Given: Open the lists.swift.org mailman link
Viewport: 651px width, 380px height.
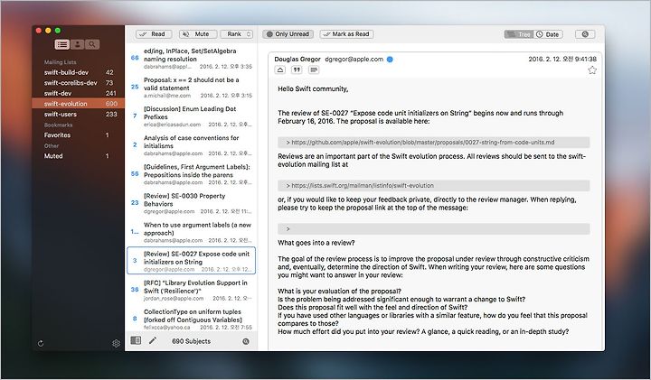Looking at the screenshot, I should point(363,185).
